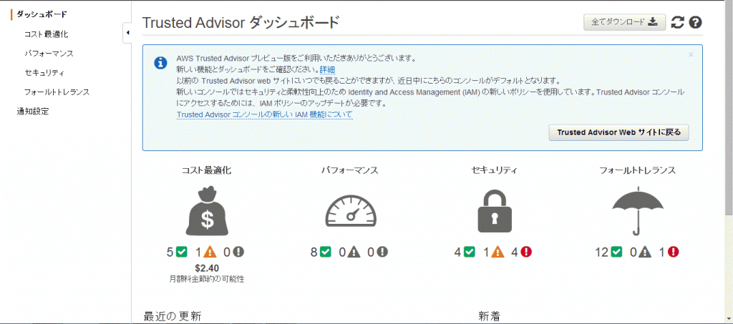Click green check icon under フォールトトレランス
This screenshot has height=324, width=733.
click(x=617, y=252)
